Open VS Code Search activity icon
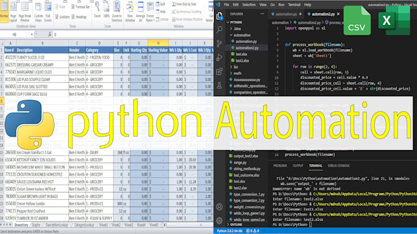This screenshot has width=417, height=234. coord(220,29)
